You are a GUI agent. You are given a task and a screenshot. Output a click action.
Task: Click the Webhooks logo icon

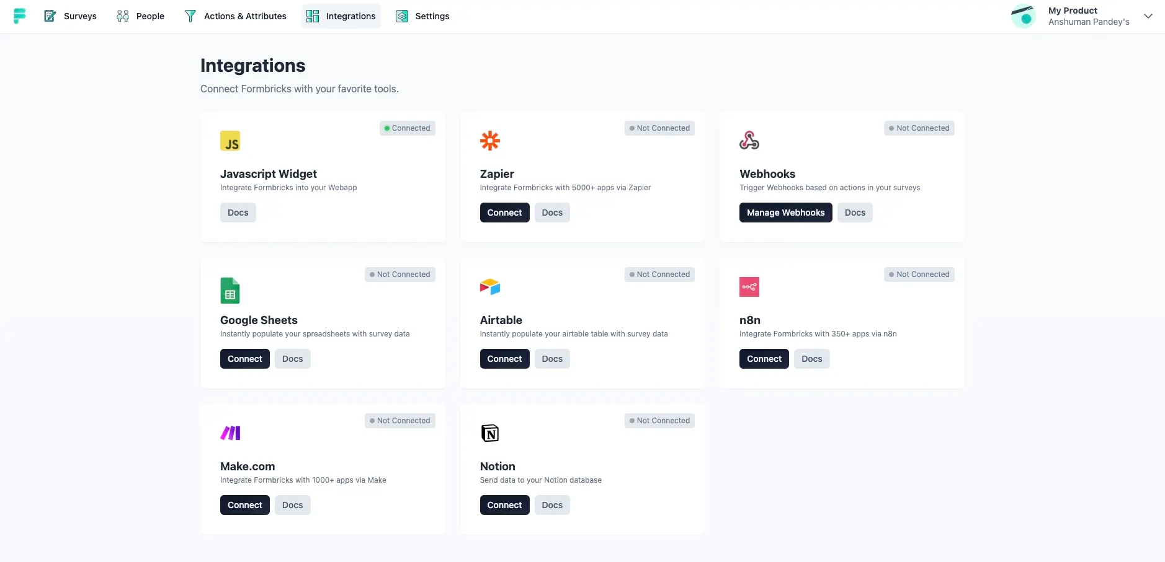coord(749,141)
